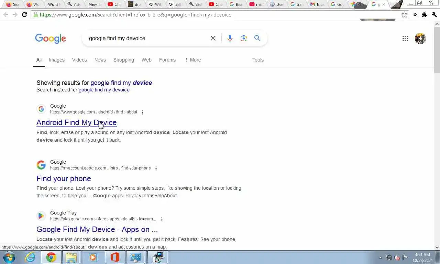Open the Action Center flag icon
Screen dimensions: 440x264
click(405, 257)
